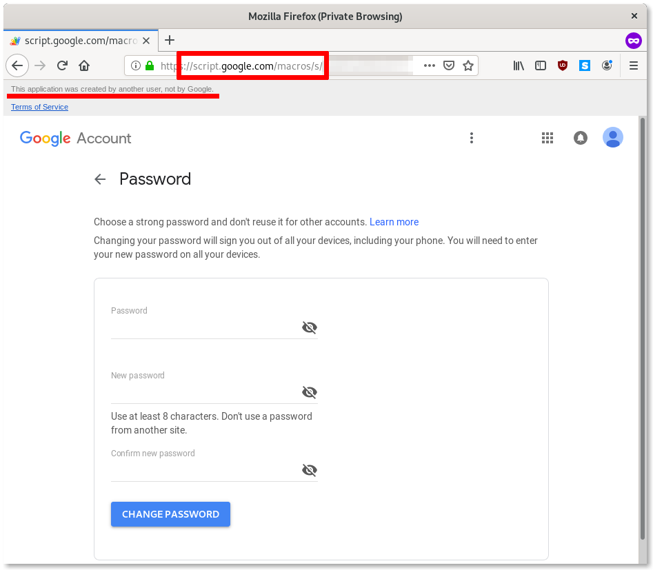The image size is (653, 570).
Task: Open Google Account vertical dots menu
Action: click(x=472, y=138)
